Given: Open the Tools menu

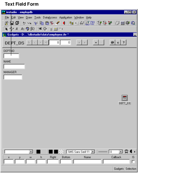Looking at the screenshot, I should pyautogui.click(x=38, y=17).
